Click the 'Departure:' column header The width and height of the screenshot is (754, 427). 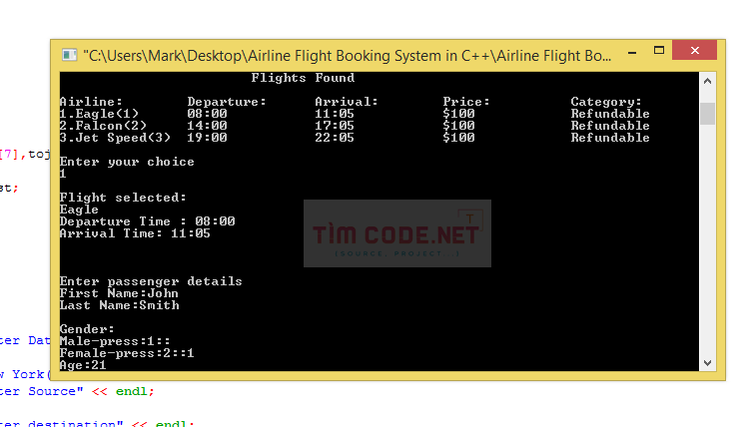pos(227,102)
